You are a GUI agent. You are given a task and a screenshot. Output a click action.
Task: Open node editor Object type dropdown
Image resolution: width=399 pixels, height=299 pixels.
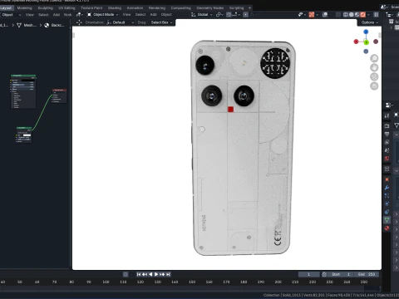tap(11, 15)
